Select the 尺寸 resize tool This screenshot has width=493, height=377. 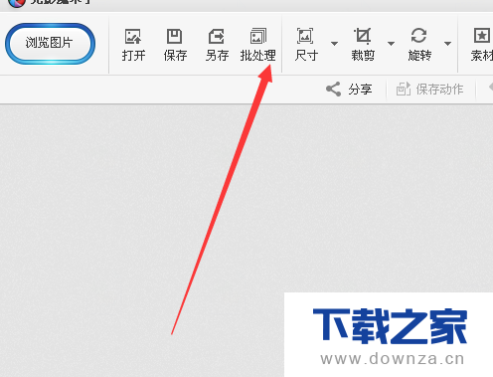306,45
